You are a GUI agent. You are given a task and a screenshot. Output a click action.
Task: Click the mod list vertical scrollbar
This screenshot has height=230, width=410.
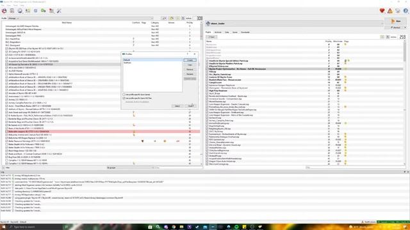click(201, 93)
